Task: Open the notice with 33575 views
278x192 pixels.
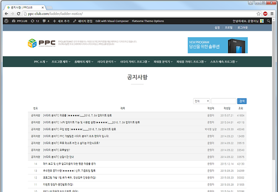Action: tap(58, 157)
